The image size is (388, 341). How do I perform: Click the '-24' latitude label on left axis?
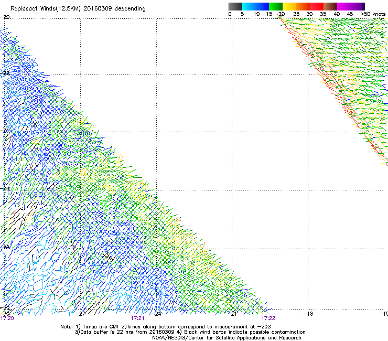tap(5, 131)
